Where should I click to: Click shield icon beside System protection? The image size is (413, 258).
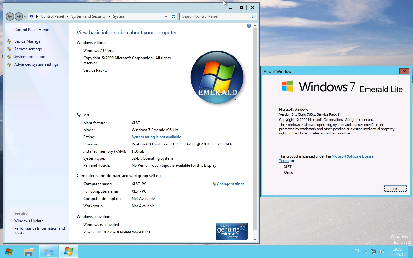click(9, 57)
